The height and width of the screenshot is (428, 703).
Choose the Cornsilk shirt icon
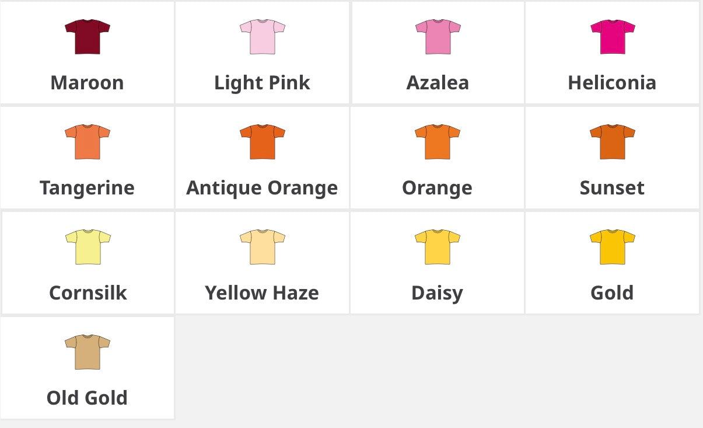tap(88, 247)
